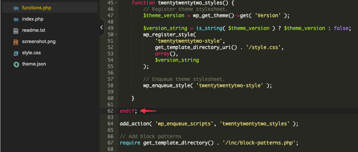Click the comment '// Add block patterns'
Image resolution: width=358 pixels, height=152 pixels.
point(151,137)
